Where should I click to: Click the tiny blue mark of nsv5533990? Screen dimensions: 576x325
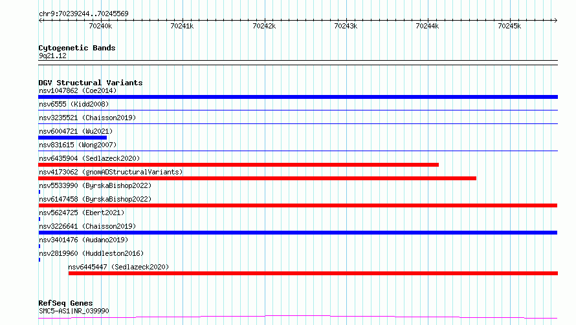[39, 192]
